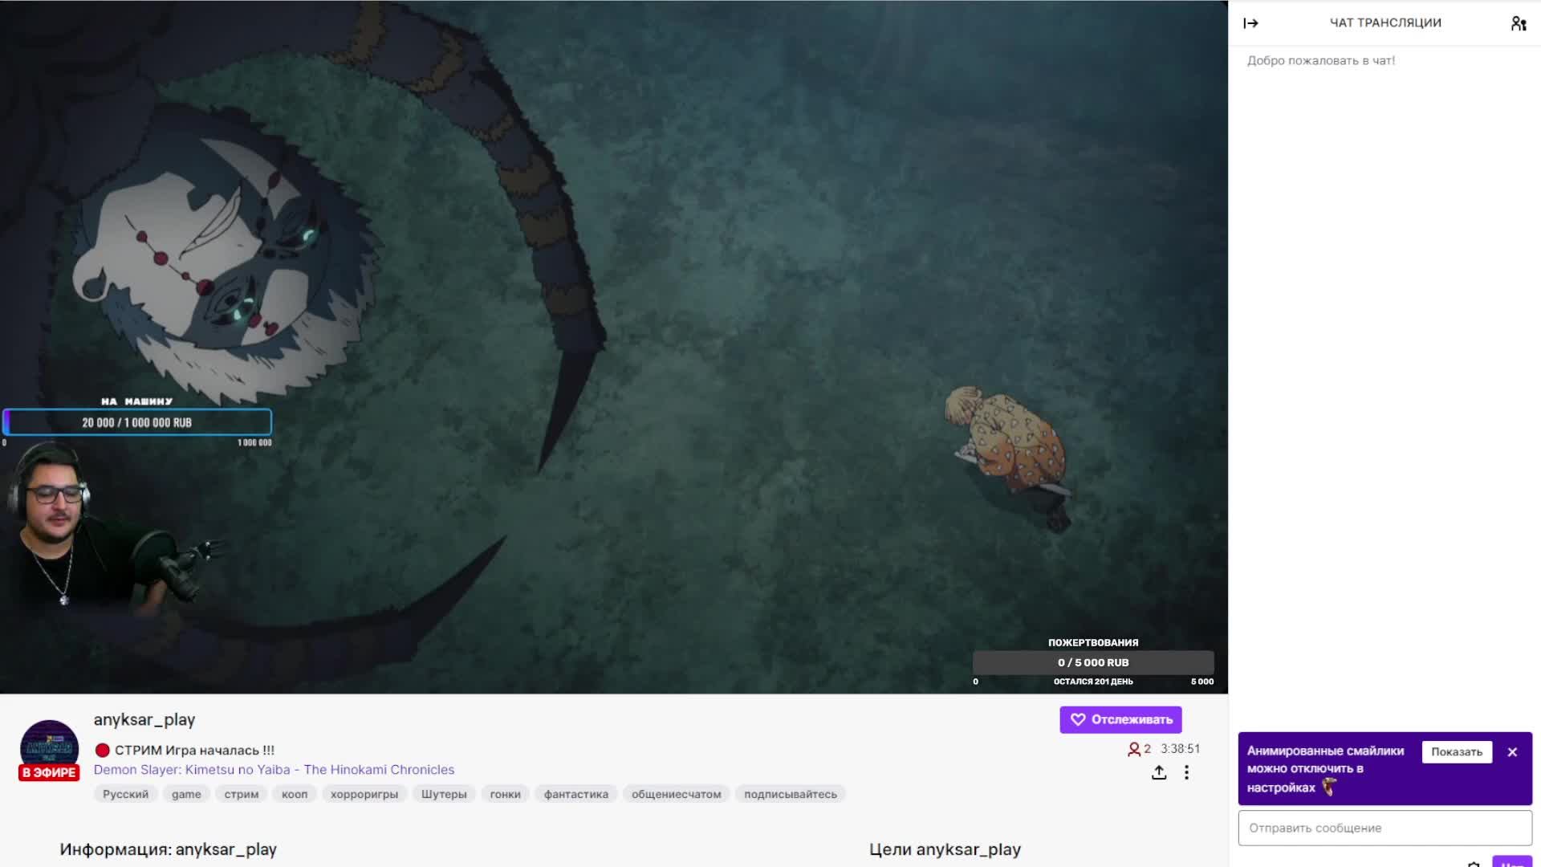
Task: Click the В ЭФИРЕ live badge
Action: click(49, 772)
